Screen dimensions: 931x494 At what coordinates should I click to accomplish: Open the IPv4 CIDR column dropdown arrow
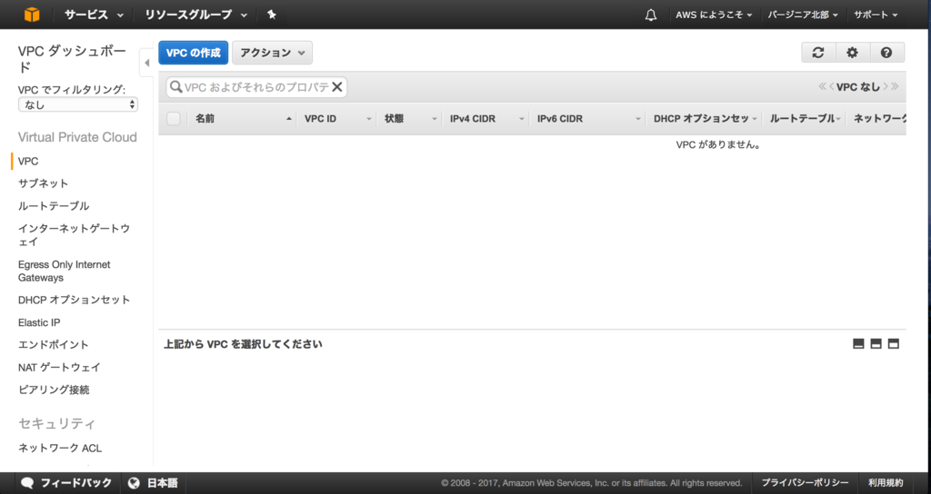[x=522, y=119]
